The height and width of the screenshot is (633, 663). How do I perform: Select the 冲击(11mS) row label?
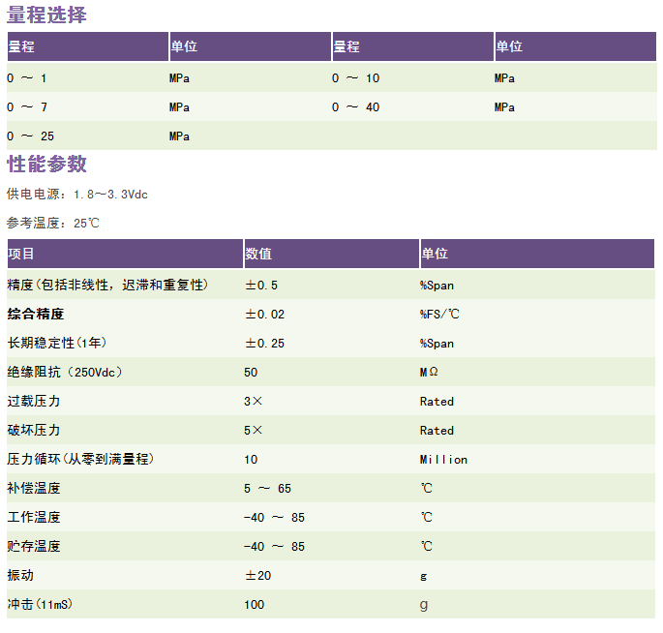pyautogui.click(x=41, y=605)
